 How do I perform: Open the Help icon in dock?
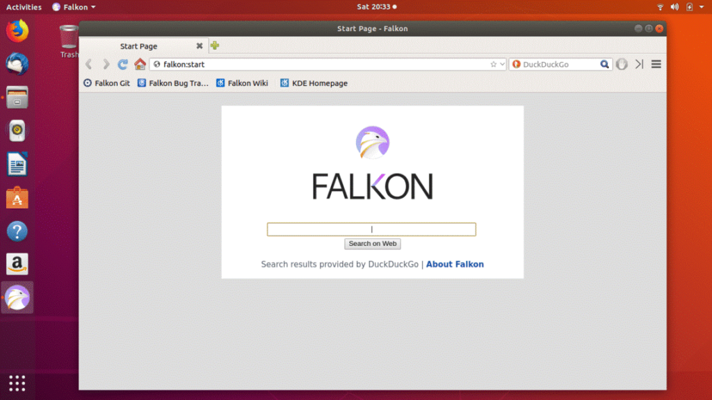(x=17, y=231)
